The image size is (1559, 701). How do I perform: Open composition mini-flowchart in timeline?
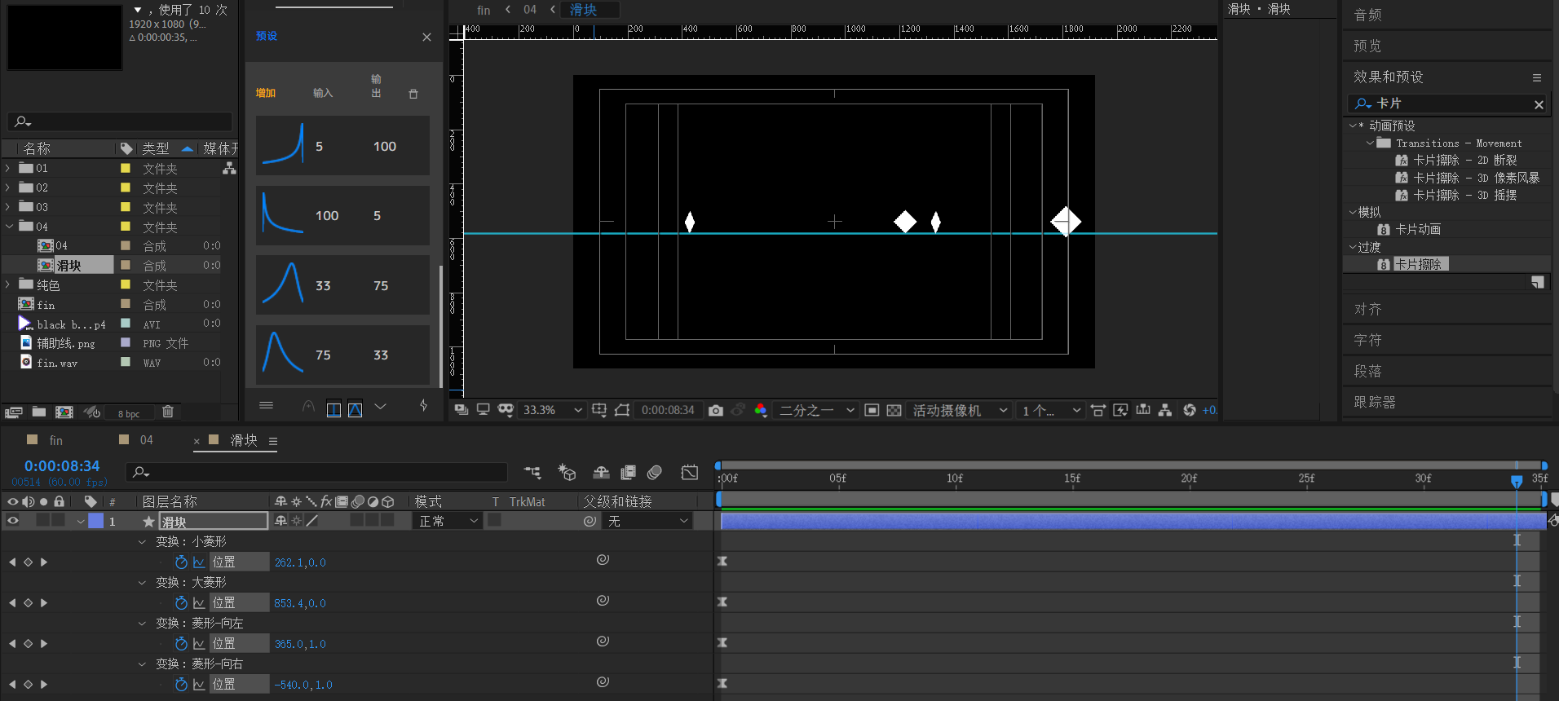pos(532,472)
